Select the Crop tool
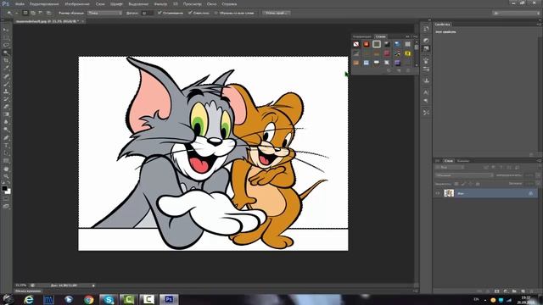The width and height of the screenshot is (543, 305). click(6, 60)
